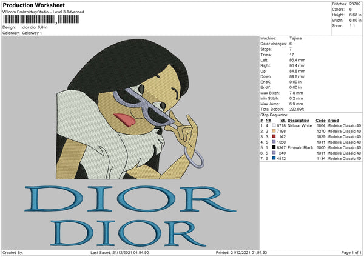Select the 'Natural White' description text
The image size is (364, 257).
click(300, 125)
